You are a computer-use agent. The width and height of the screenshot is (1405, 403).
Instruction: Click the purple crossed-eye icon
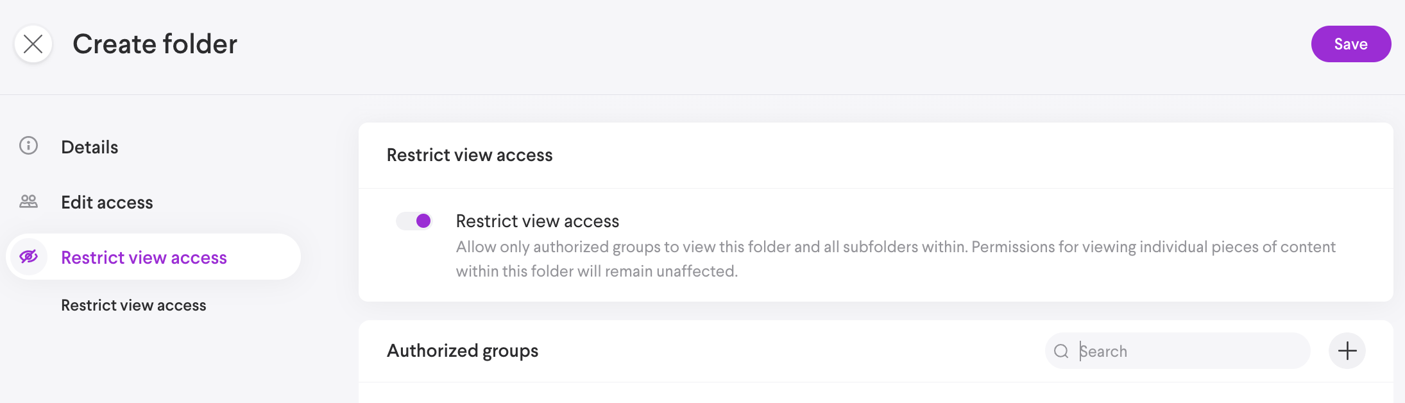tap(29, 257)
